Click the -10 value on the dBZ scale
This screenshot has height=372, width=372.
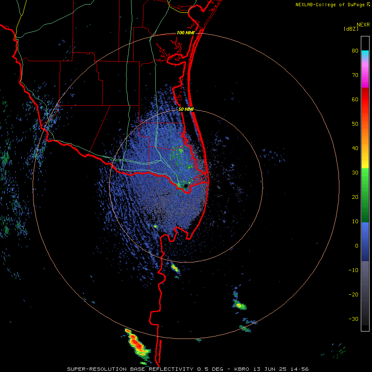pyautogui.click(x=353, y=270)
